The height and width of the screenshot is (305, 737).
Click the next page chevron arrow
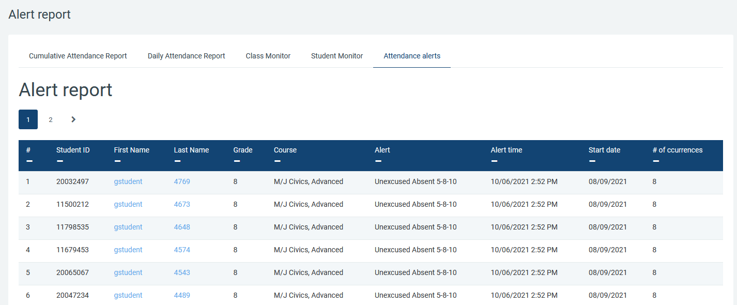(73, 119)
